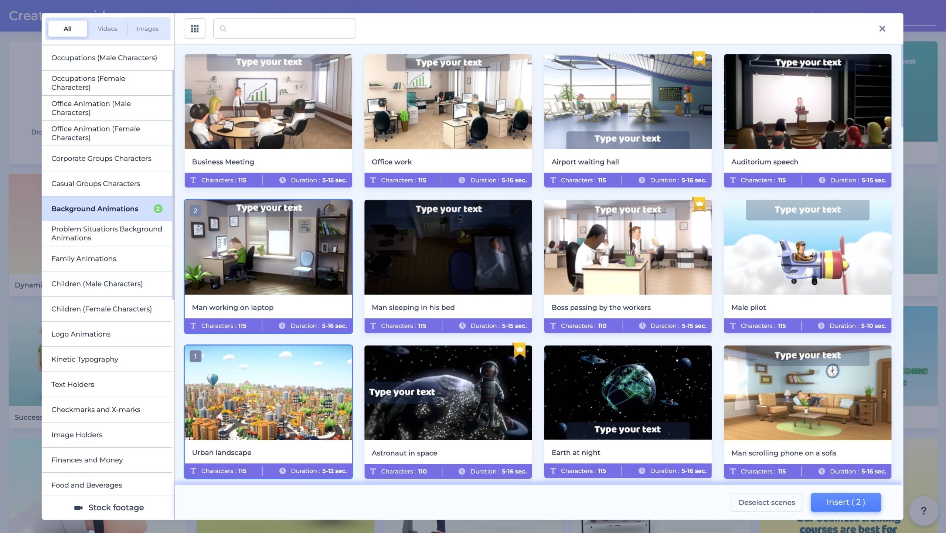Click the grid view icon
Image resolution: width=946 pixels, height=533 pixels.
pyautogui.click(x=195, y=28)
